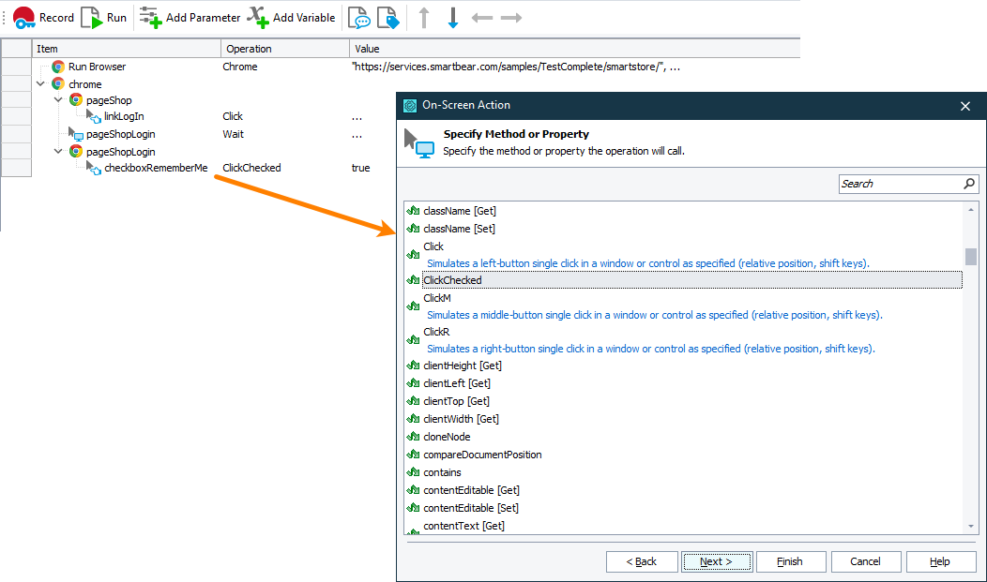This screenshot has height=582, width=987.
Task: Add a new Parameter
Action: tap(190, 18)
